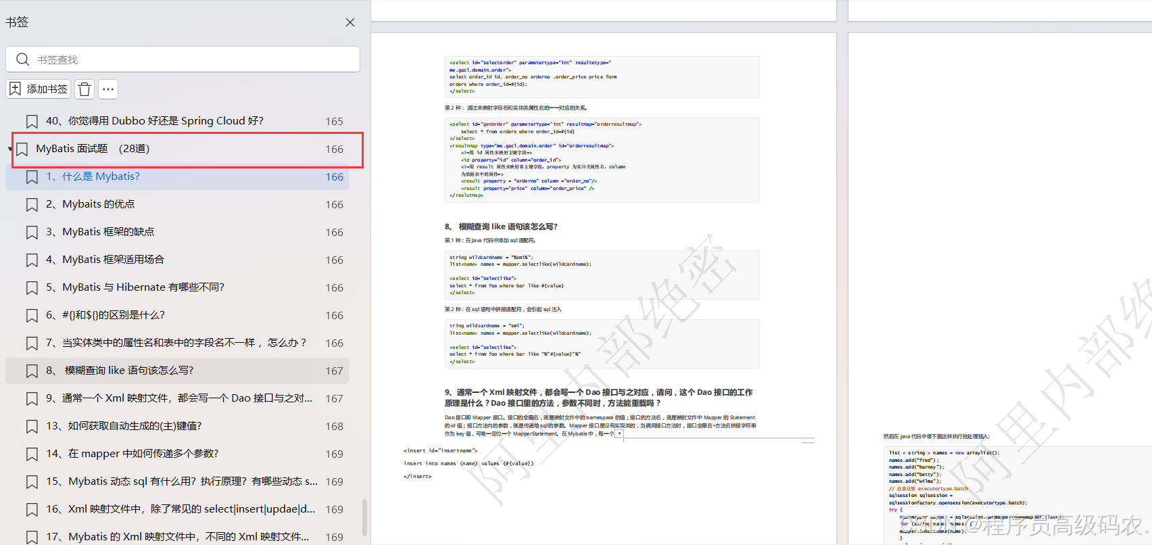Click bookmark icon beside 2、Mybaits 的优点
1152x545 pixels.
[32, 205]
